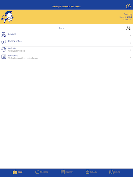Viewport: 133px width, 177px height.
Task: Click the Central Office info icon
Action: (3, 42)
